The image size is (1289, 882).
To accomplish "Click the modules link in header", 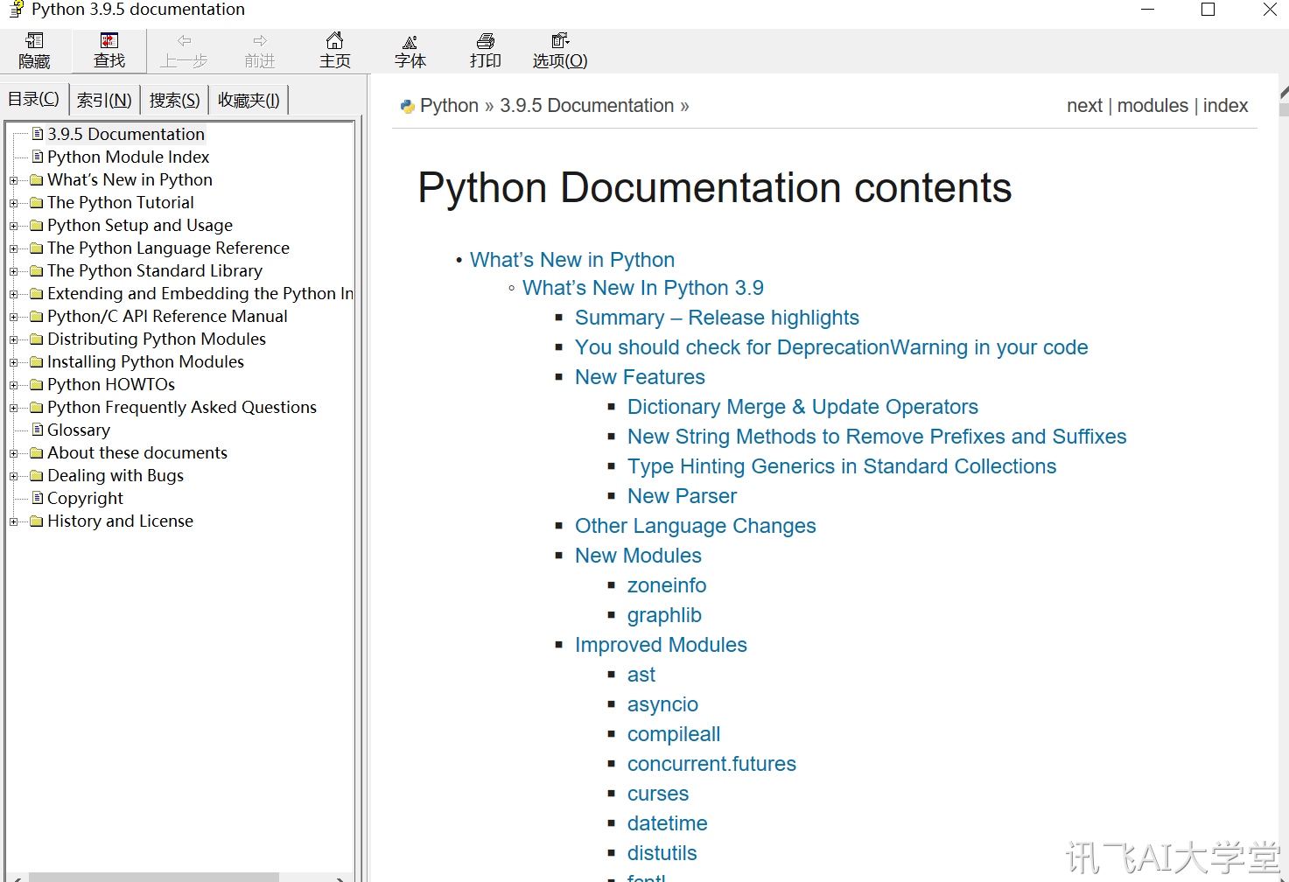I will (x=1152, y=106).
